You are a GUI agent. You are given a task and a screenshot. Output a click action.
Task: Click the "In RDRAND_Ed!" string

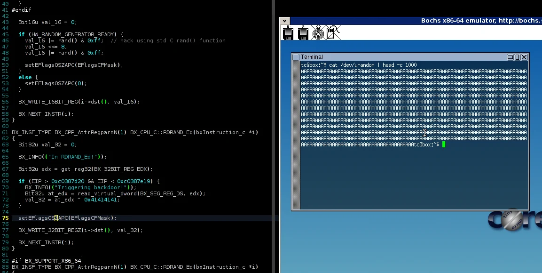pos(72,157)
